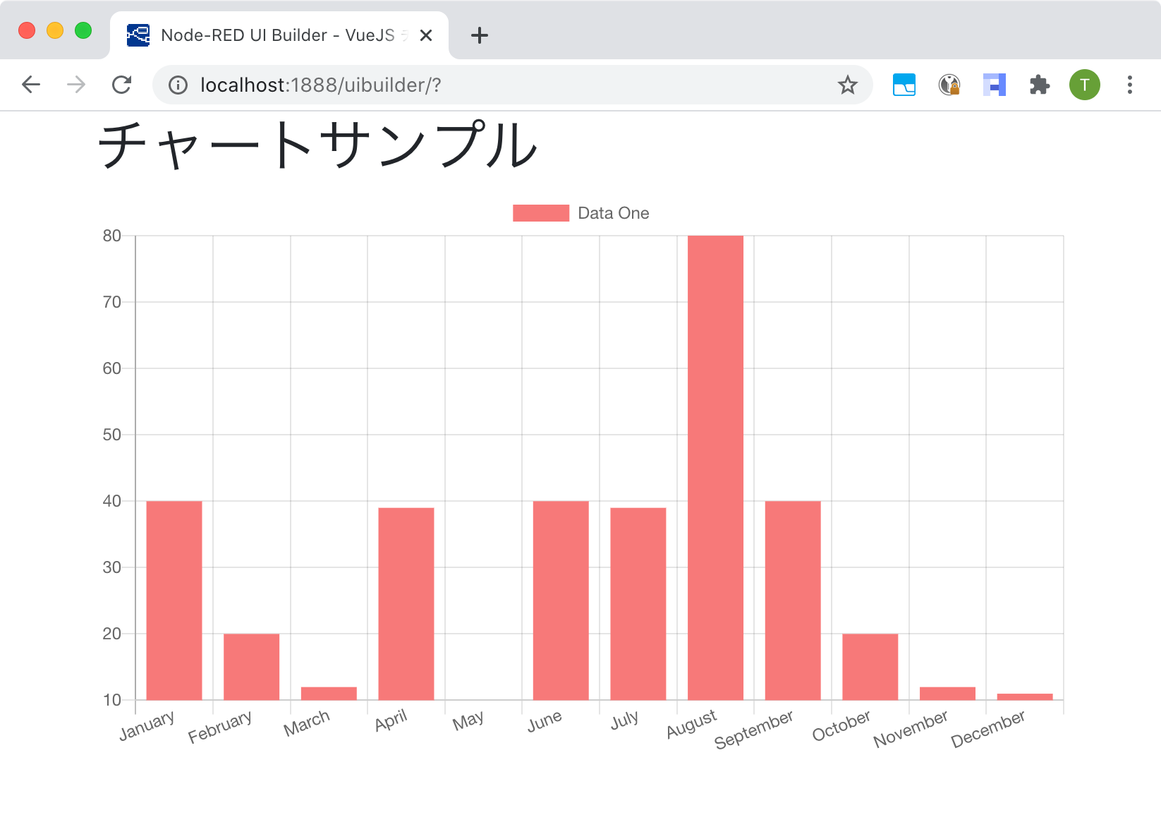Click the June bar in the chart
The height and width of the screenshot is (827, 1161).
[561, 600]
